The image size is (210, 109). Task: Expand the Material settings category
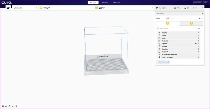pyautogui.click(x=179, y=41)
